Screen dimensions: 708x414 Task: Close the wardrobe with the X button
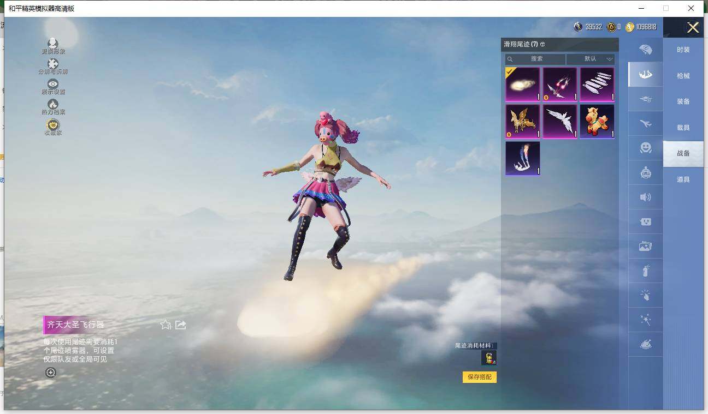coord(693,27)
